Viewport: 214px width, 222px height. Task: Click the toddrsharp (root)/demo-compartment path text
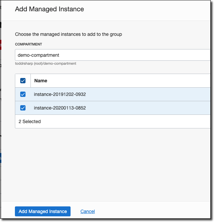(x=46, y=63)
